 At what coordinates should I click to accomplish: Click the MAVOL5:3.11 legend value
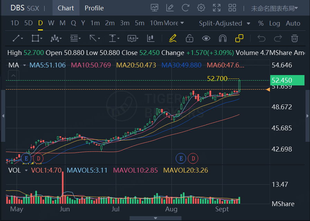tap(87, 170)
